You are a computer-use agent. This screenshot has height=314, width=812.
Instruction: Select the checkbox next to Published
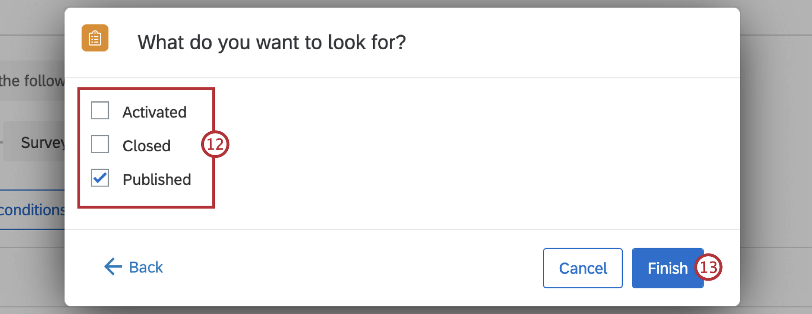100,178
